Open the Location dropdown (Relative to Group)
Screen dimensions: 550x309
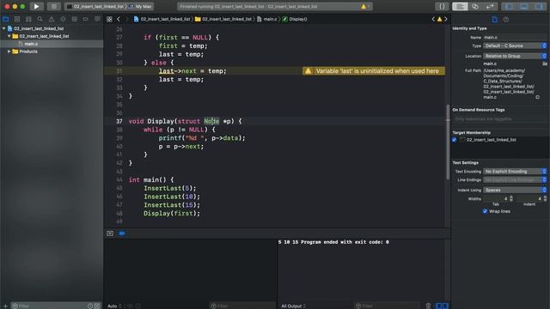coord(515,56)
